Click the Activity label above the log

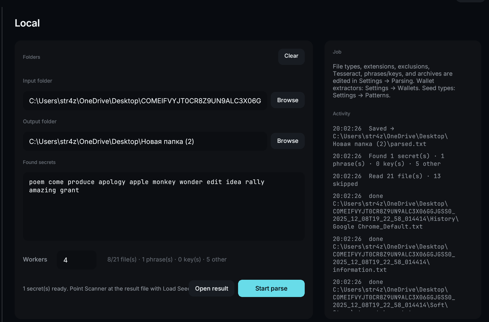(x=342, y=113)
